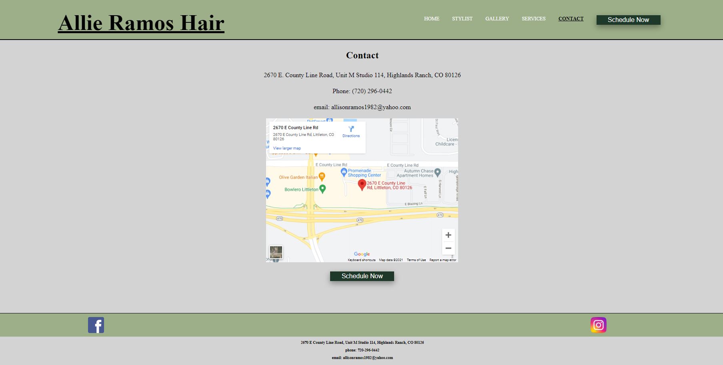Select the CONTACT navigation link
723x365 pixels.
click(571, 18)
